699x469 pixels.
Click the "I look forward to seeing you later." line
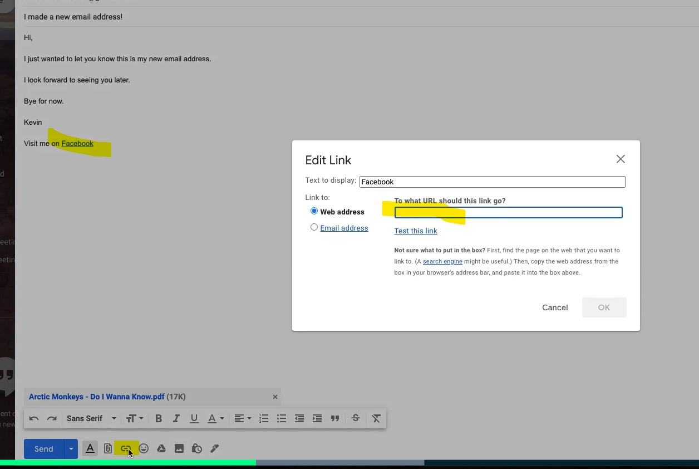click(77, 80)
